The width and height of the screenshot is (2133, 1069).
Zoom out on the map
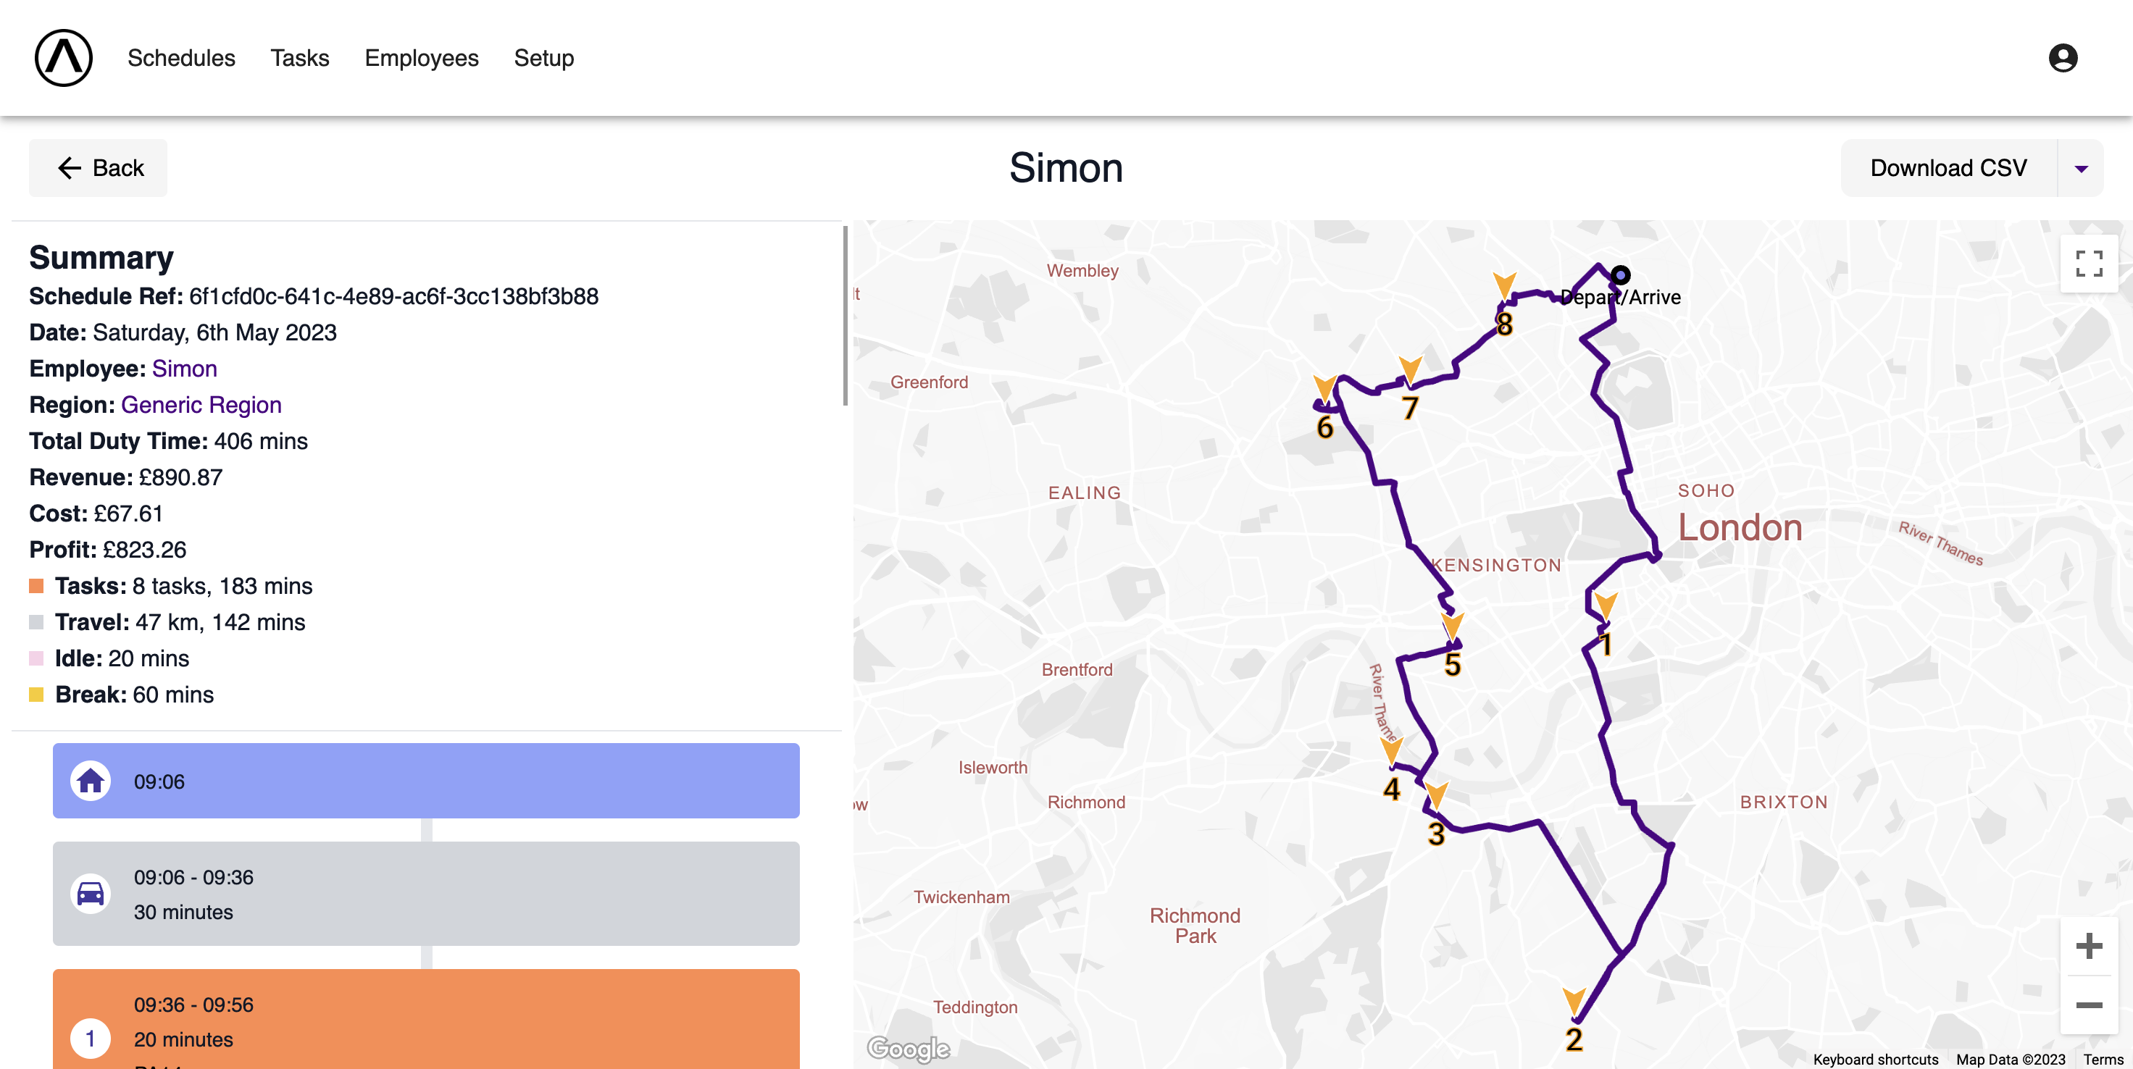pos(2088,1005)
